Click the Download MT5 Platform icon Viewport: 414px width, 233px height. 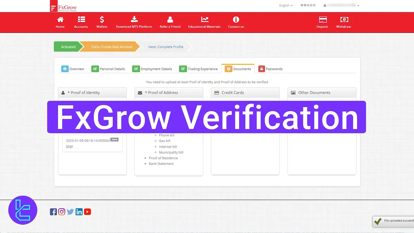[x=134, y=20]
